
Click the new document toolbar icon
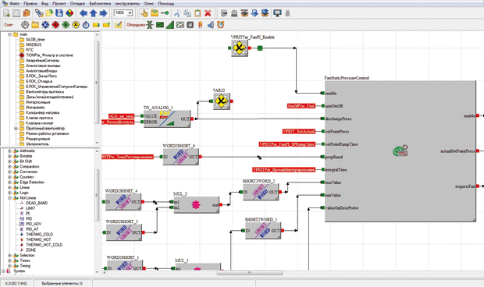(x=6, y=13)
